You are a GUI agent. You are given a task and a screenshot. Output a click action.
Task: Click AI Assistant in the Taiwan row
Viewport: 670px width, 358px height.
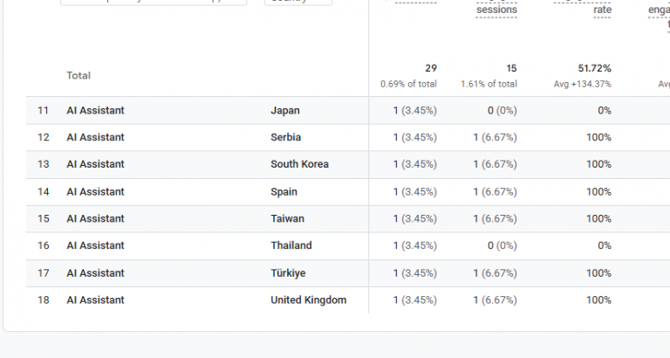(x=95, y=219)
